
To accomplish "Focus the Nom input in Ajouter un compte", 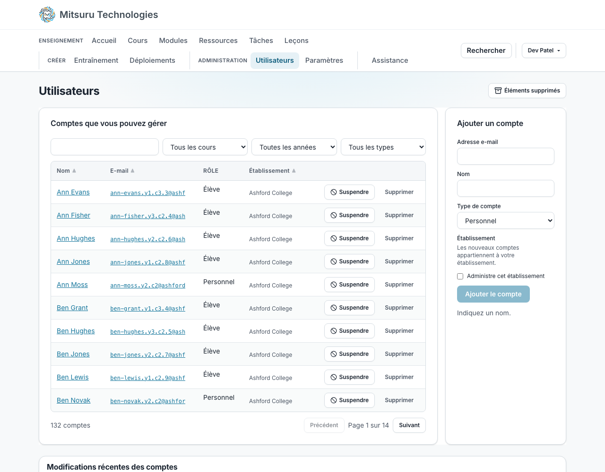I will pos(505,188).
